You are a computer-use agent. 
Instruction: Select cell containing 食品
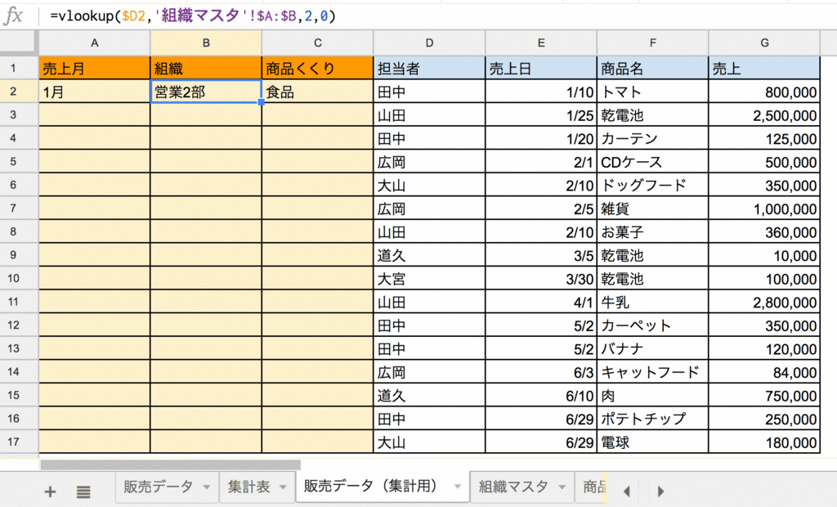coord(318,92)
